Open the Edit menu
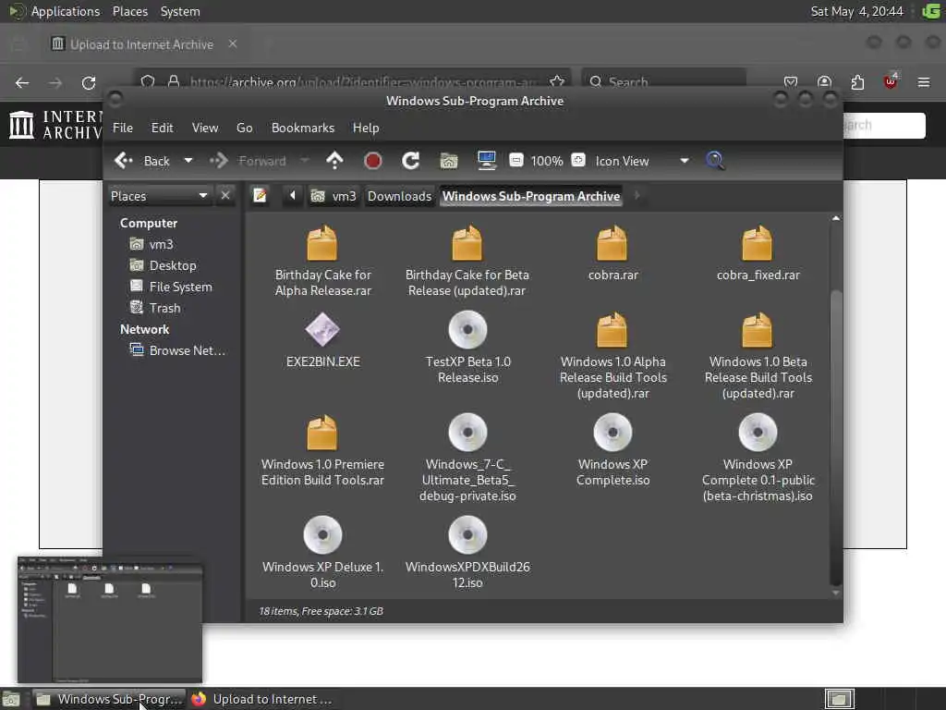 point(162,128)
